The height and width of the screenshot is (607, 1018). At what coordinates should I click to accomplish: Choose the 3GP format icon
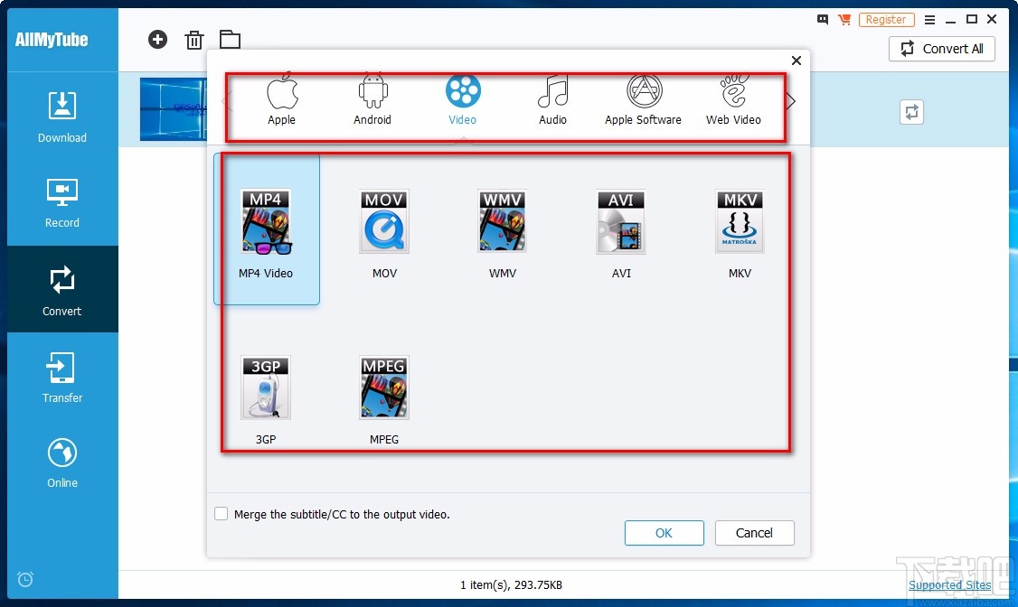266,388
